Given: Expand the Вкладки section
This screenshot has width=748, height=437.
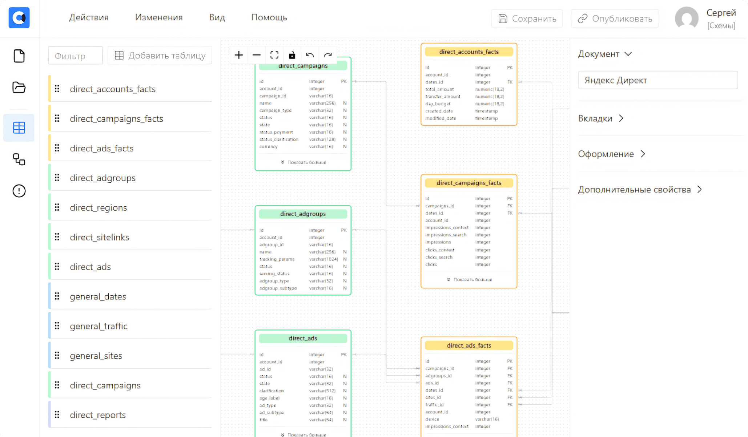Looking at the screenshot, I should 601,118.
